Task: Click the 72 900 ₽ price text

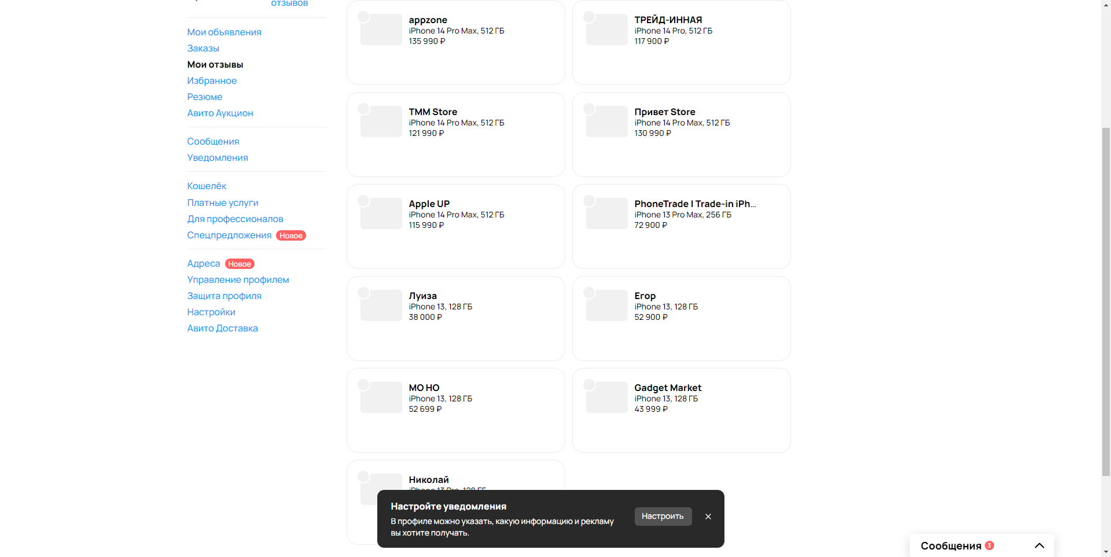Action: click(650, 226)
